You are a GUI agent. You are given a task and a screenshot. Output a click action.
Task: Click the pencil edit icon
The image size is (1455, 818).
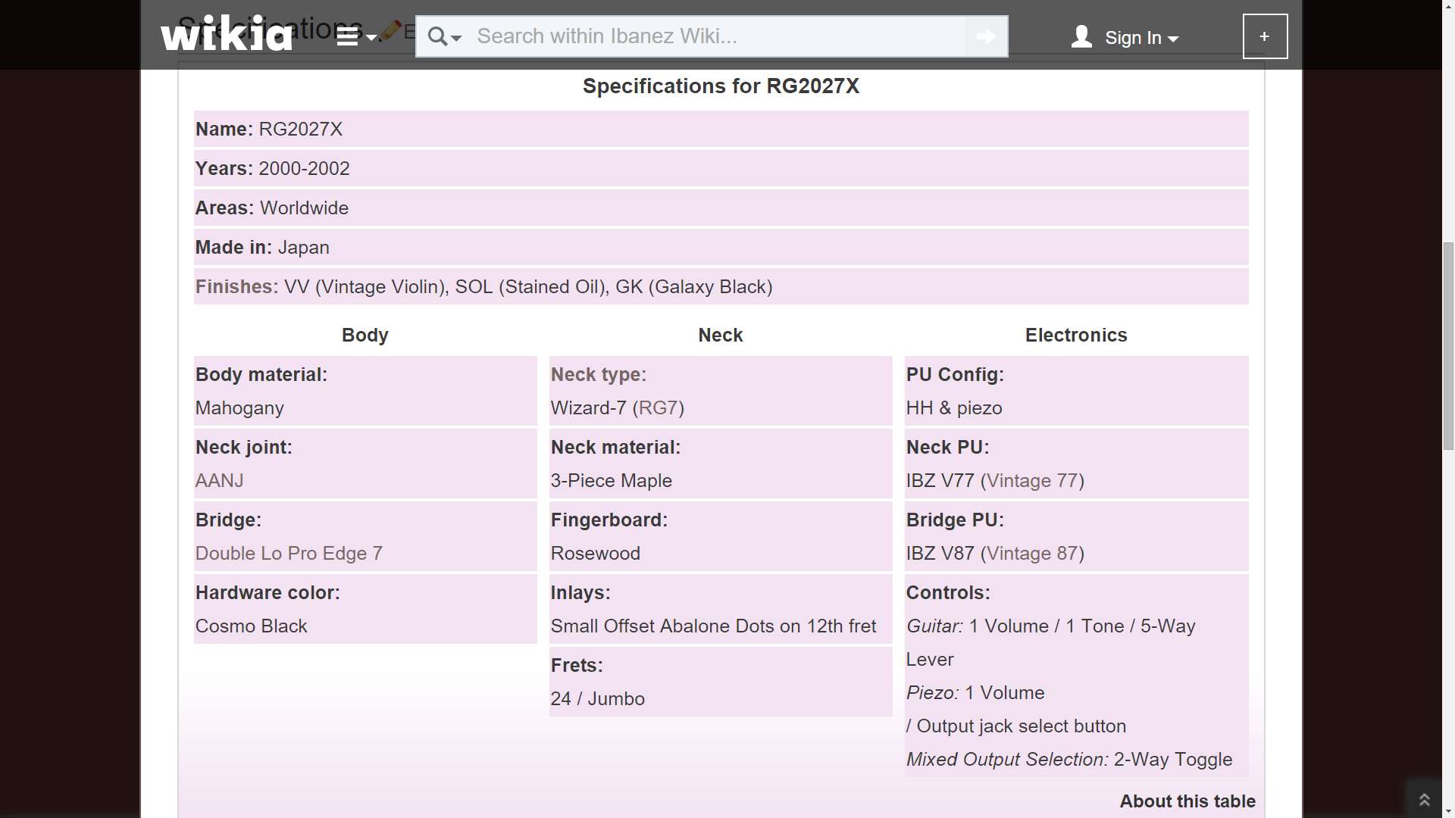point(391,30)
